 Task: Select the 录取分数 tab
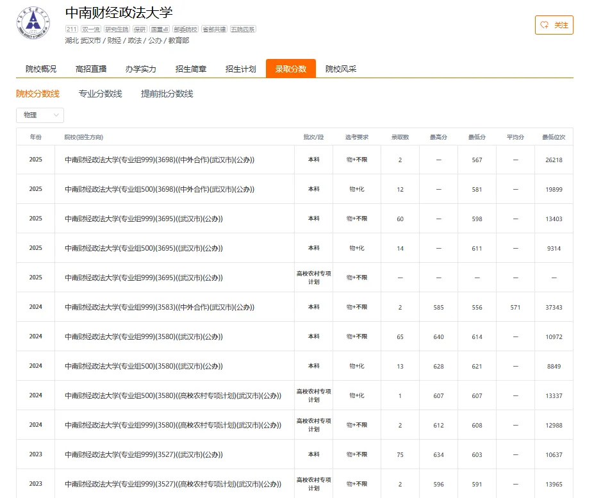(290, 69)
